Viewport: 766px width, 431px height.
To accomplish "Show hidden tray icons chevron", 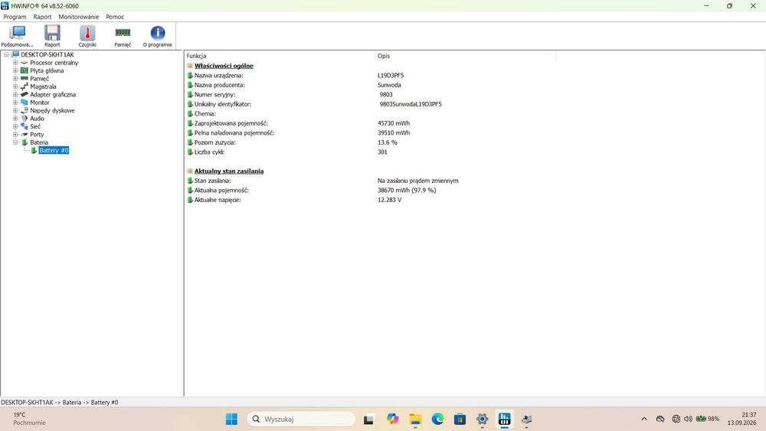I will 644,419.
